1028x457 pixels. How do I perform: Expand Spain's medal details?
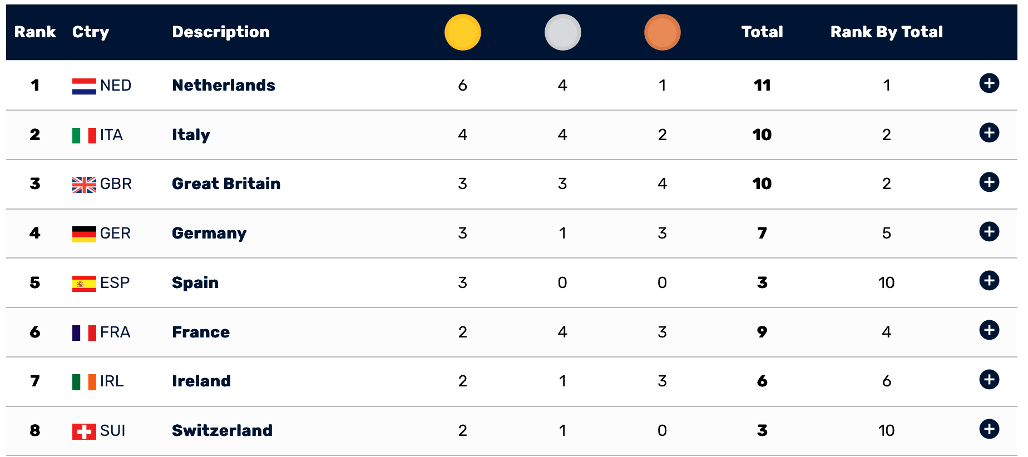point(989,281)
